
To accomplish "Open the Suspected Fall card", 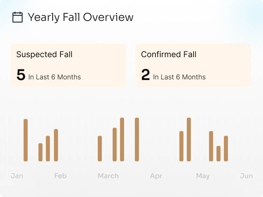I will [68, 66].
